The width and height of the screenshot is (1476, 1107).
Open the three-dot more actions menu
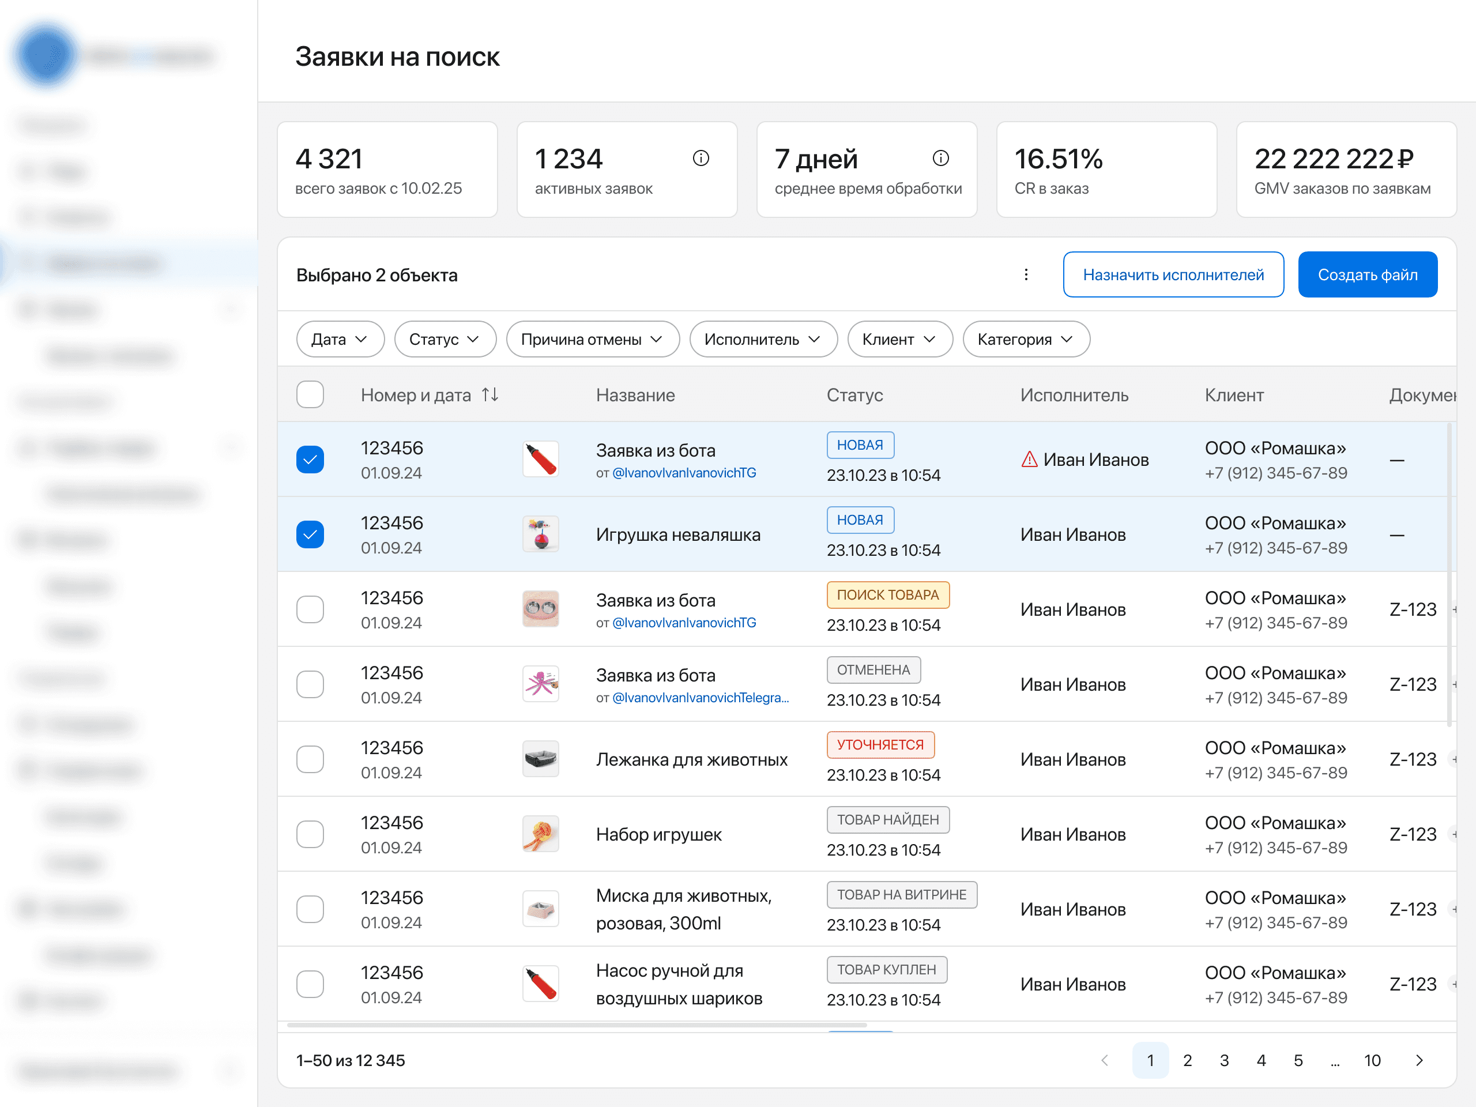(x=1026, y=274)
